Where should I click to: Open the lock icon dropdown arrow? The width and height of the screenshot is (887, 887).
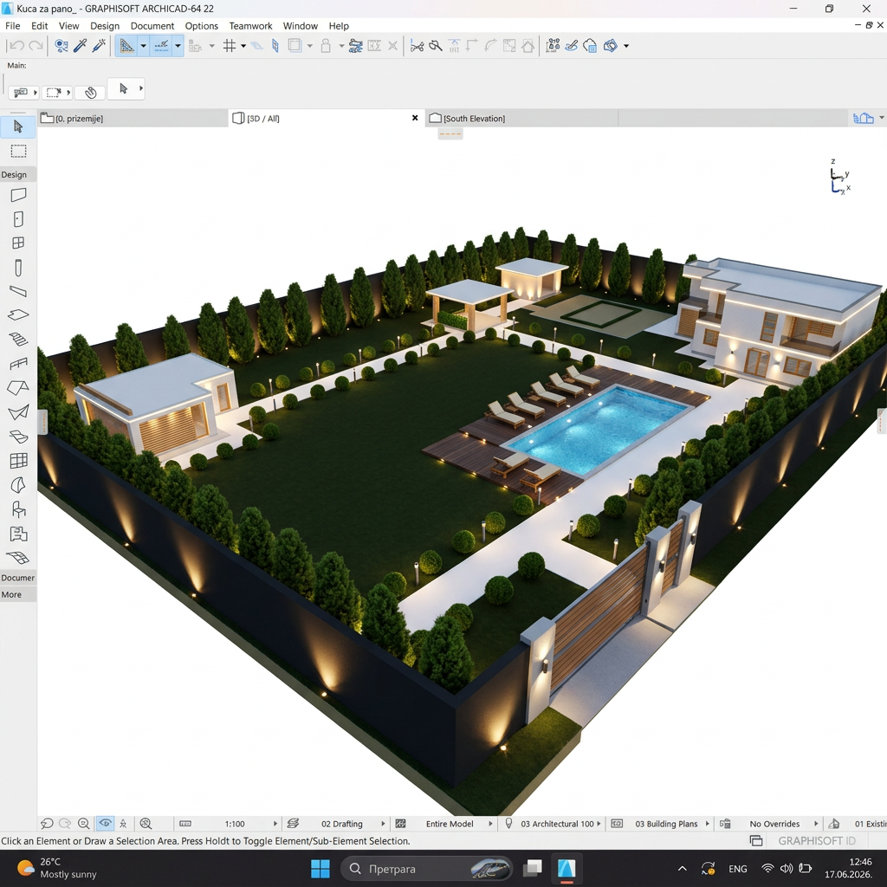click(x=341, y=46)
